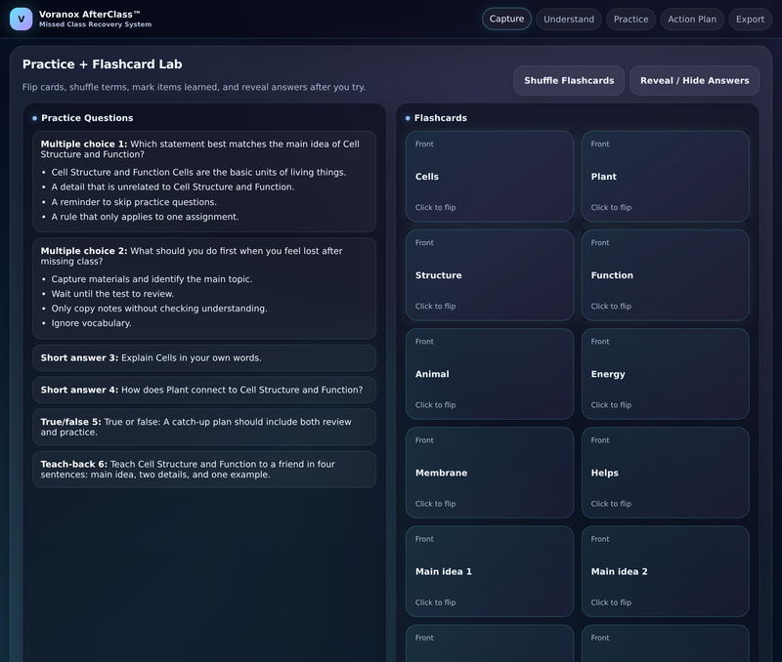Flip the Structure flashcard
The height and width of the screenshot is (662, 782).
pos(490,275)
